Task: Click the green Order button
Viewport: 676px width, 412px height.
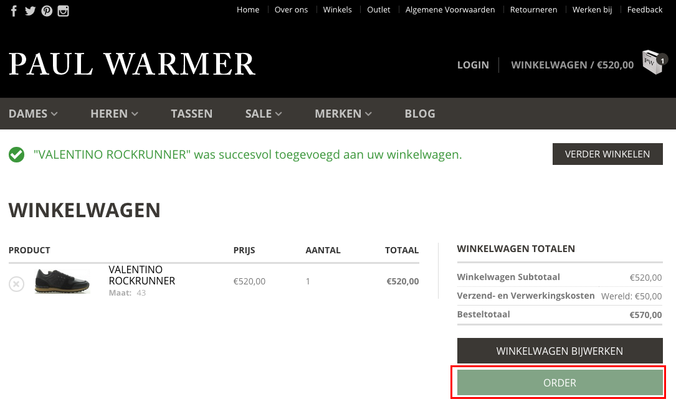Action: [559, 382]
